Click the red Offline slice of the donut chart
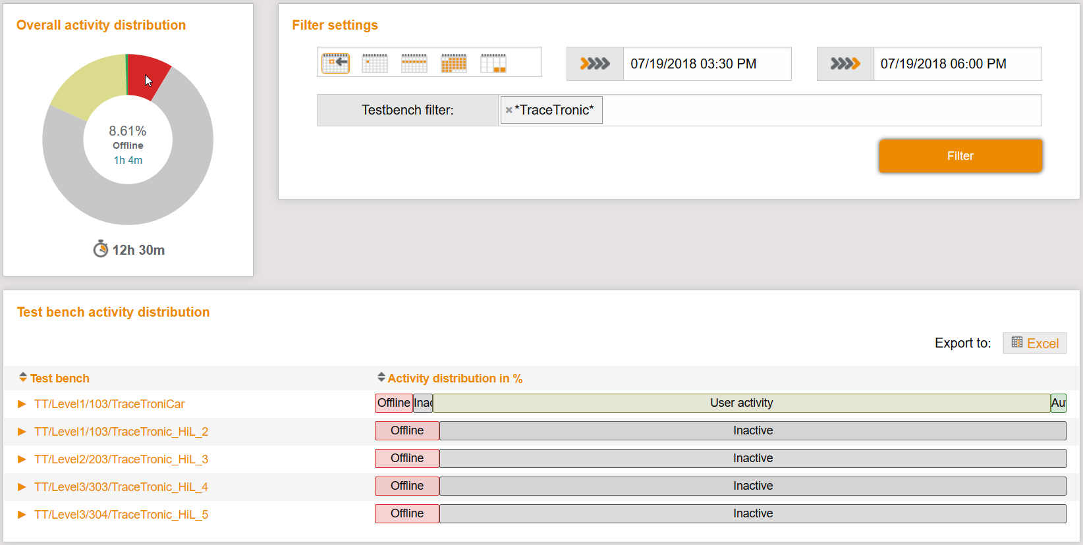Image resolution: width=1083 pixels, height=545 pixels. coord(148,74)
